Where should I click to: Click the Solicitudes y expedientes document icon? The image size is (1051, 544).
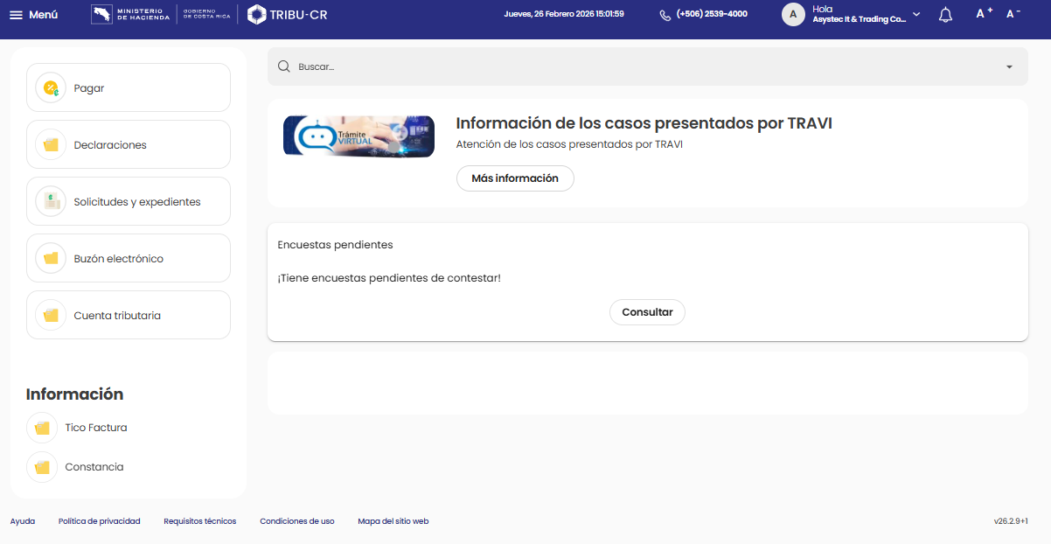tap(51, 202)
